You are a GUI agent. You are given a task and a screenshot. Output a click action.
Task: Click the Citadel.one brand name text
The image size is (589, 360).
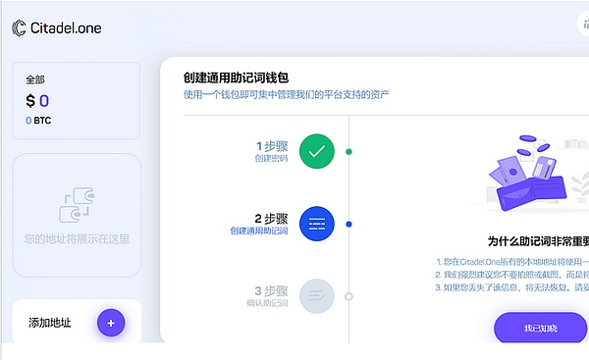(x=66, y=28)
